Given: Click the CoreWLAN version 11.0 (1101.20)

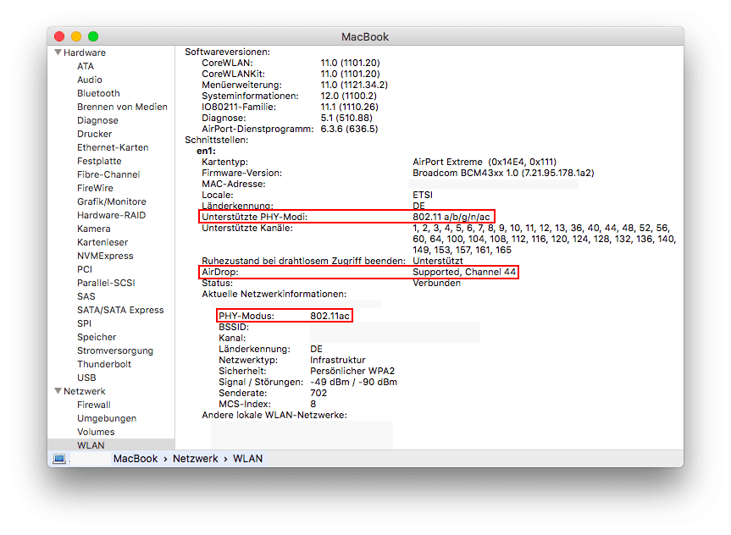Looking at the screenshot, I should click(x=350, y=63).
